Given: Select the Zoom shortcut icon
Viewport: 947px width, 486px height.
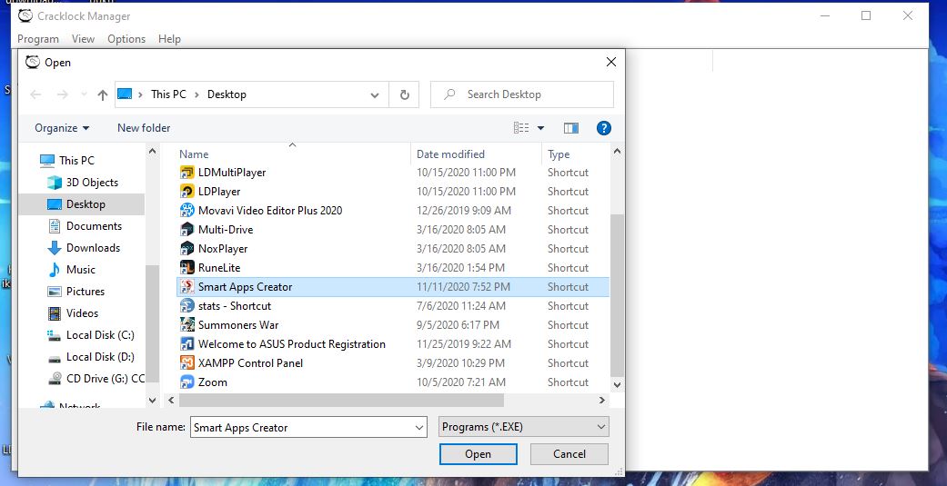Looking at the screenshot, I should tap(187, 382).
